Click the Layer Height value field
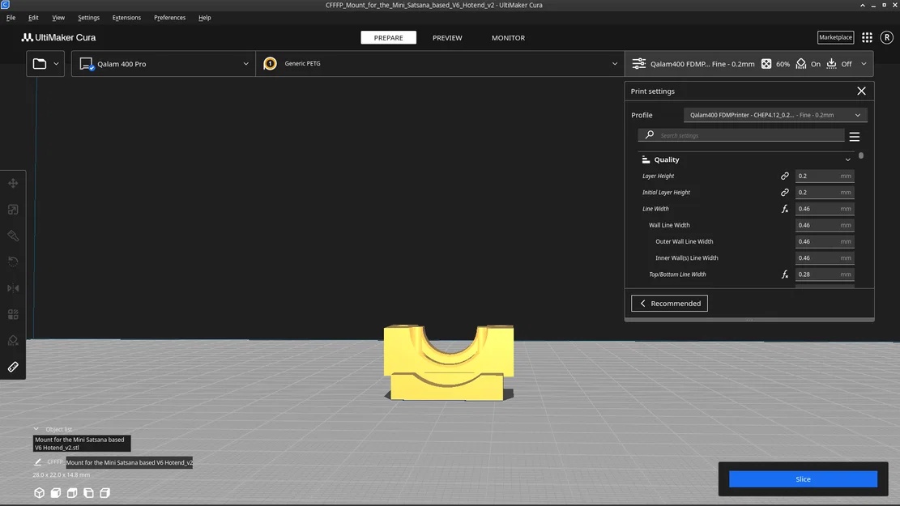 click(x=824, y=176)
